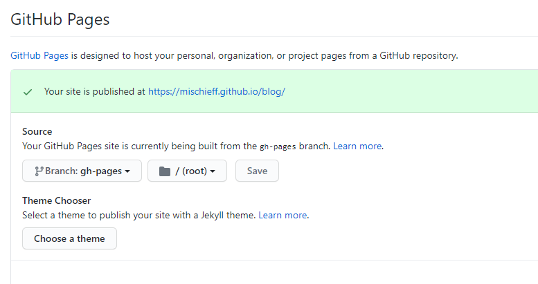The height and width of the screenshot is (284, 538).
Task: Open the / (root) folder dropdown
Action: pyautogui.click(x=187, y=171)
